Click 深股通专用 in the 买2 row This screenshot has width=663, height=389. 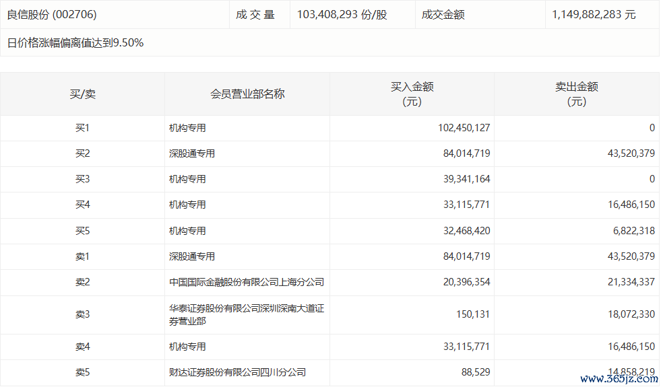point(192,153)
